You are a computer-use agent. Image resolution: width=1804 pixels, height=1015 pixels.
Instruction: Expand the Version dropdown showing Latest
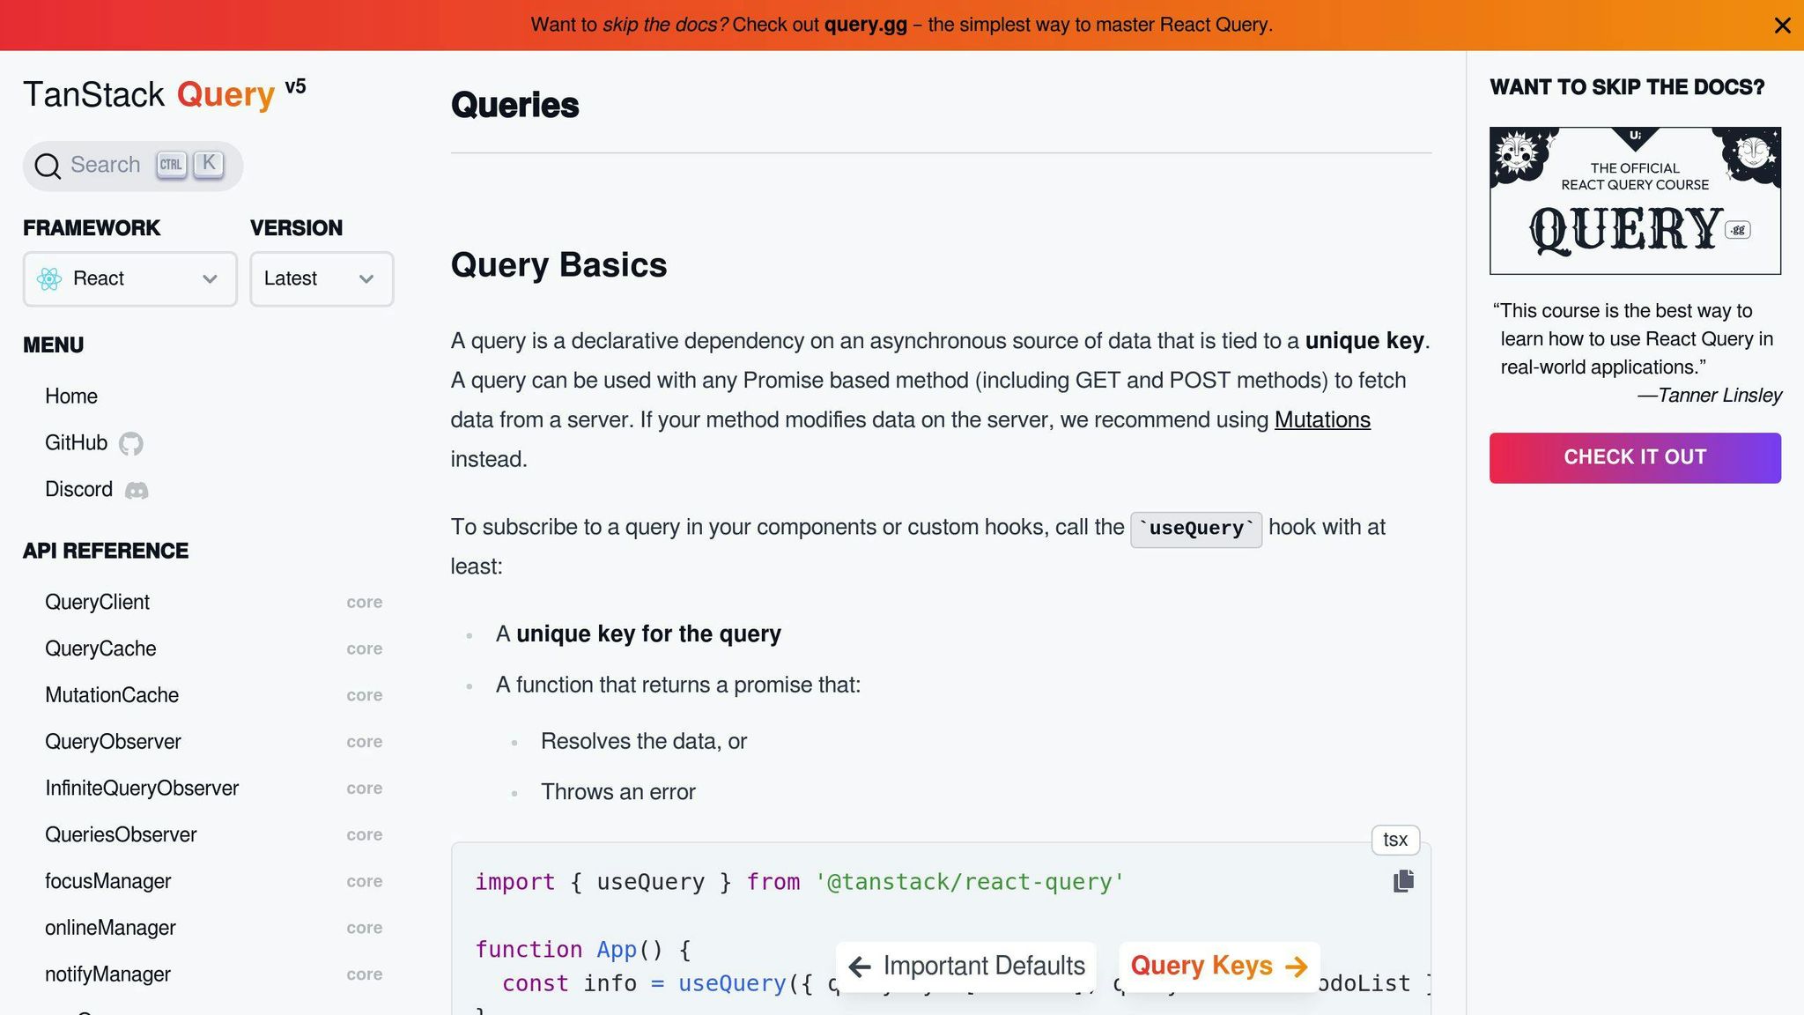click(x=321, y=279)
